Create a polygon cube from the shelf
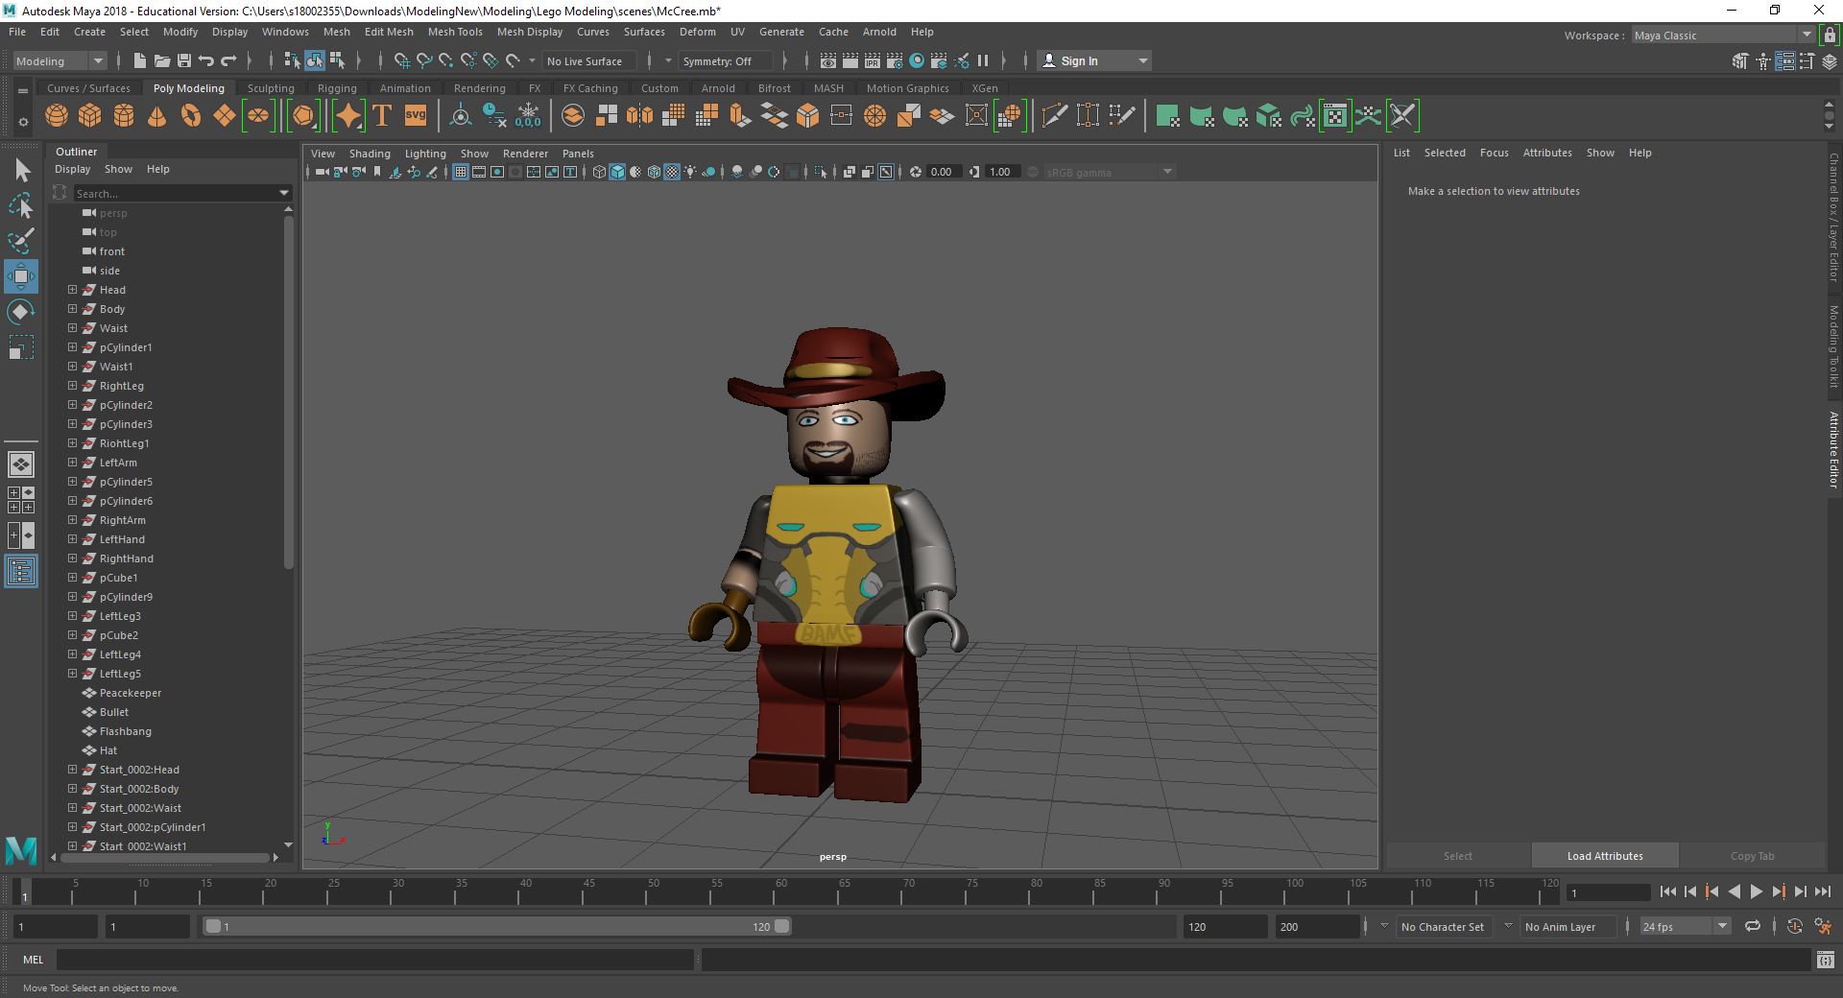The image size is (1843, 998). pyautogui.click(x=90, y=116)
